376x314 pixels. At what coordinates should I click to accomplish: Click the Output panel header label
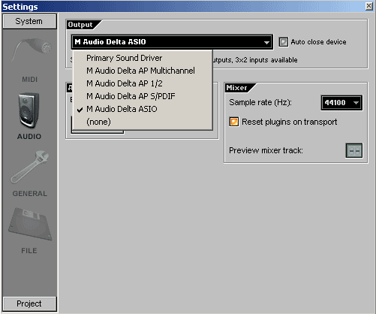click(80, 25)
